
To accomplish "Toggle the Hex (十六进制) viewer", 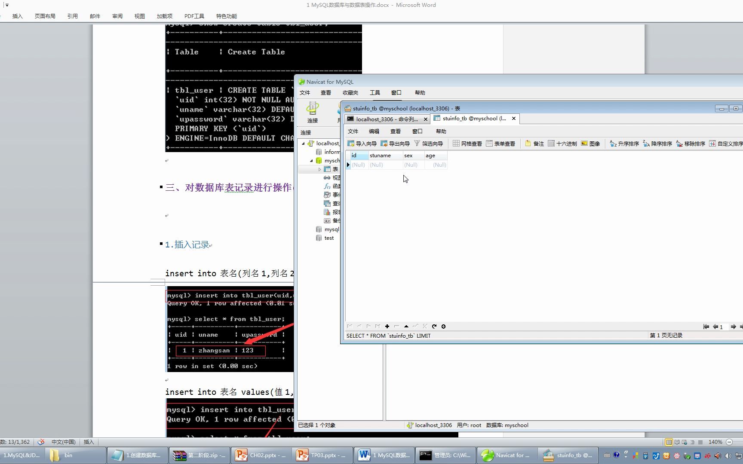I will (x=562, y=143).
